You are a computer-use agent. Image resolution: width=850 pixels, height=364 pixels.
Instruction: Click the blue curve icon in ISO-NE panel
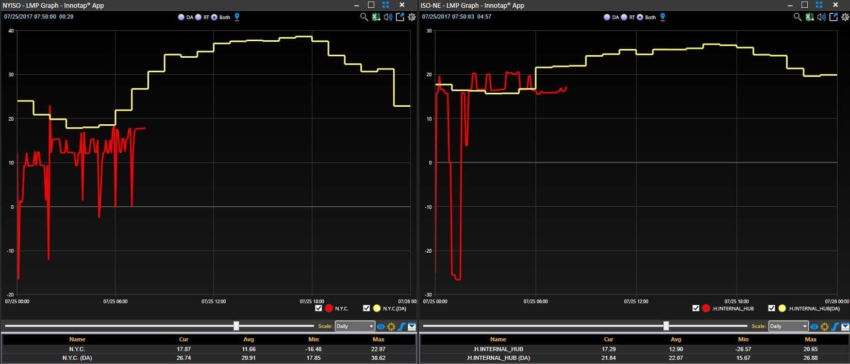tap(835, 326)
